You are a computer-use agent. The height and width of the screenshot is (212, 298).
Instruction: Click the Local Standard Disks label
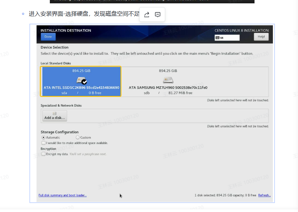[x=56, y=63]
